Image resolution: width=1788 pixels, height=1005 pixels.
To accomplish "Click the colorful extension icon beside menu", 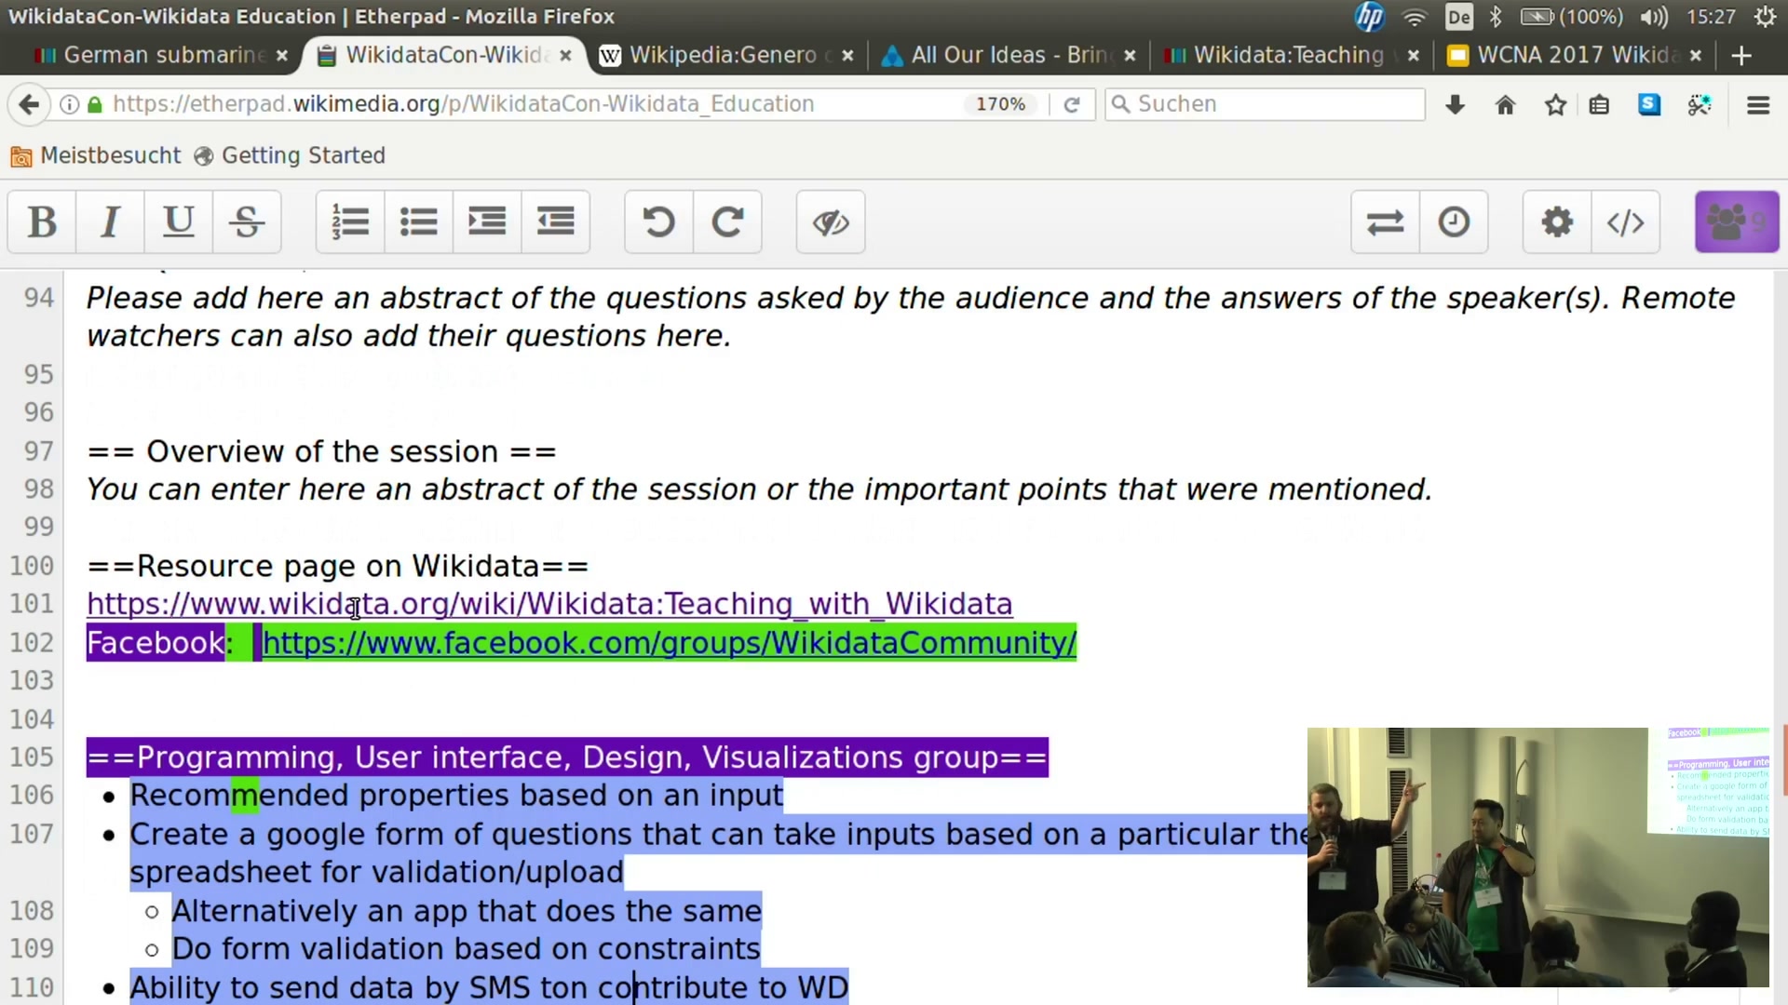I will coord(1700,105).
